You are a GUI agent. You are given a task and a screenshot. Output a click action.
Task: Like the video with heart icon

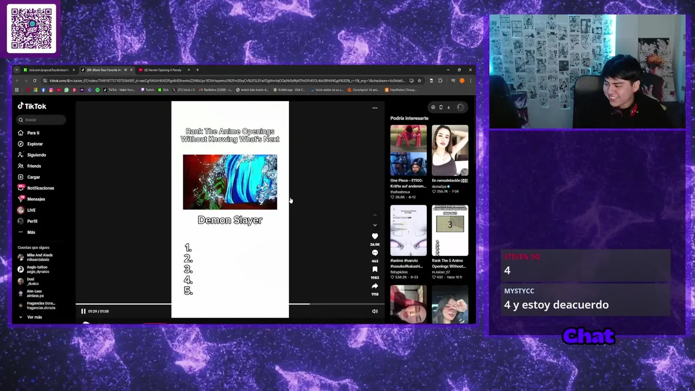[x=375, y=236]
